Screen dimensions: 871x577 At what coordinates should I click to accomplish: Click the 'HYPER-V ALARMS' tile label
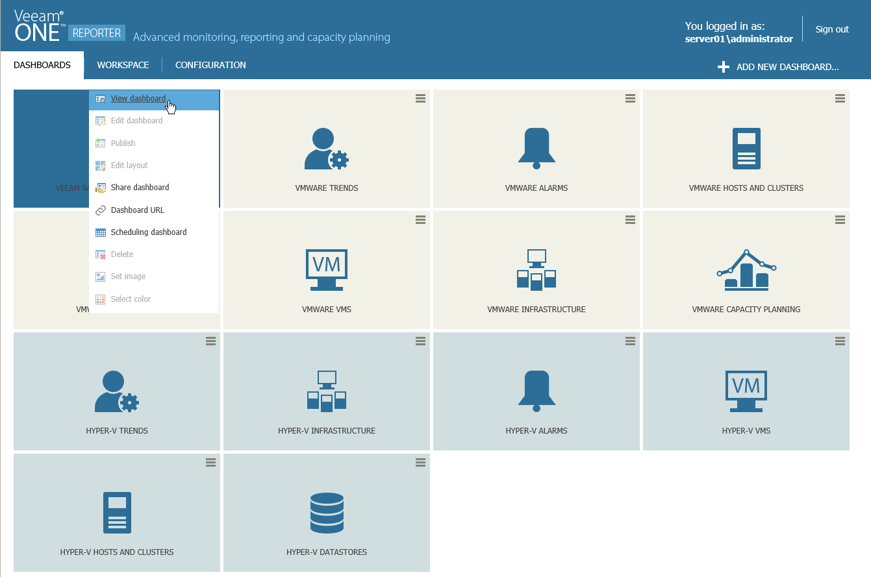536,431
